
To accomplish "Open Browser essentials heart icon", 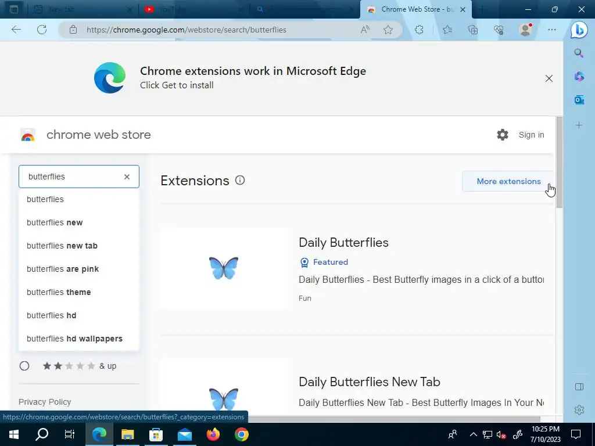I will click(x=499, y=30).
